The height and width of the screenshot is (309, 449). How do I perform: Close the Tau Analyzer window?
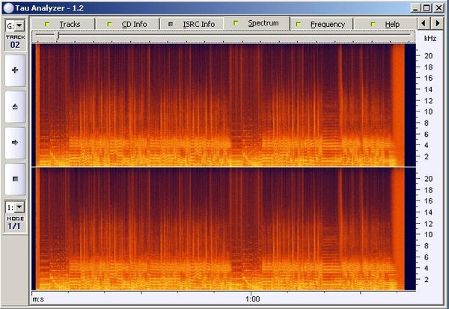pyautogui.click(x=439, y=7)
